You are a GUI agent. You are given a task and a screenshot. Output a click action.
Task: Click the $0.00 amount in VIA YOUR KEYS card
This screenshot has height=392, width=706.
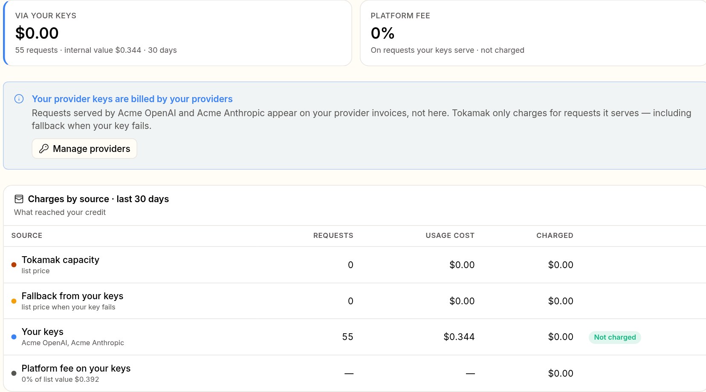coord(37,33)
